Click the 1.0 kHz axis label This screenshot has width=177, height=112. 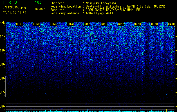click(2, 50)
